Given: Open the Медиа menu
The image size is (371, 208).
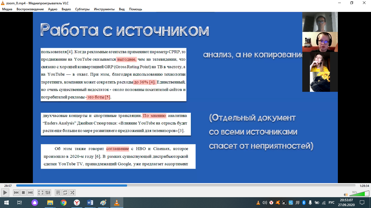Looking at the screenshot, I should click(x=7, y=9).
